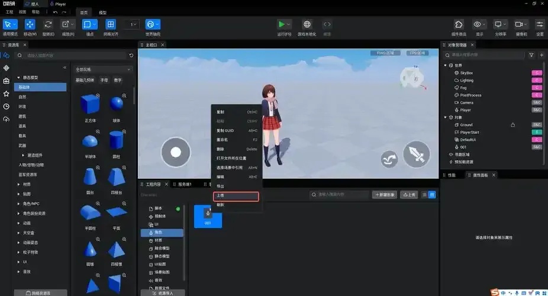Click the project content search field
This screenshot has height=296, width=548.
tap(339, 195)
